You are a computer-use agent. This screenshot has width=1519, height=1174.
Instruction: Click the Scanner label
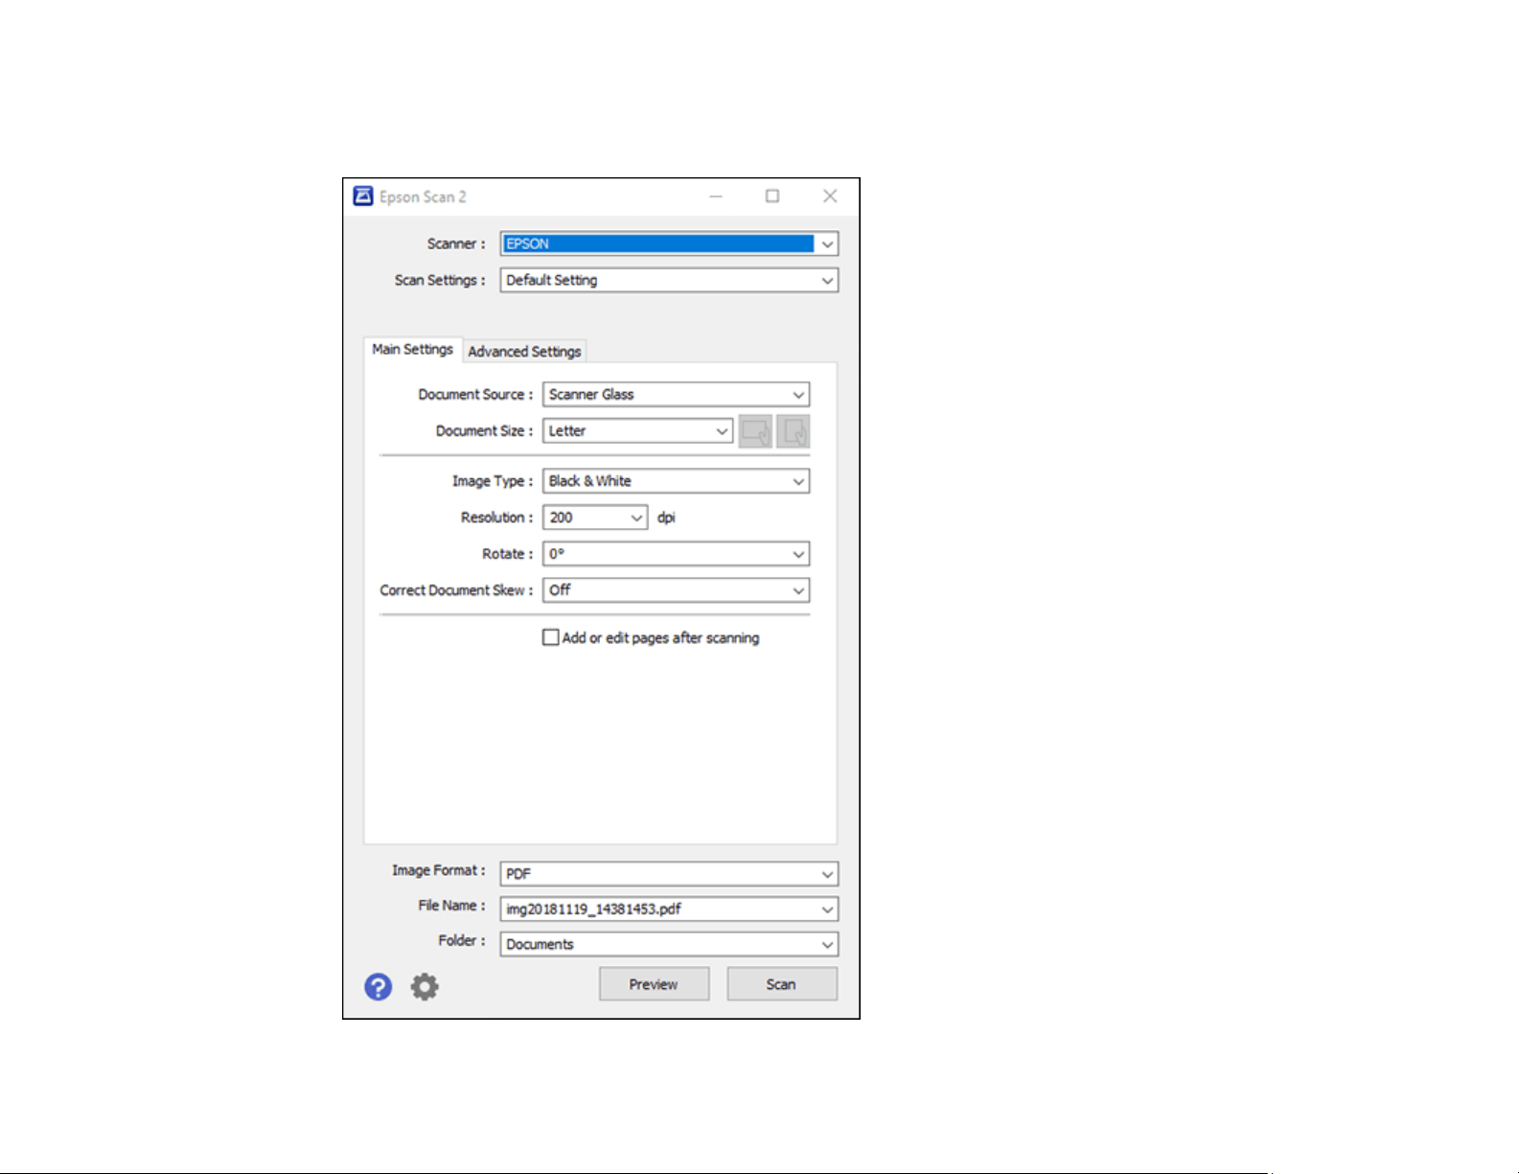456,243
